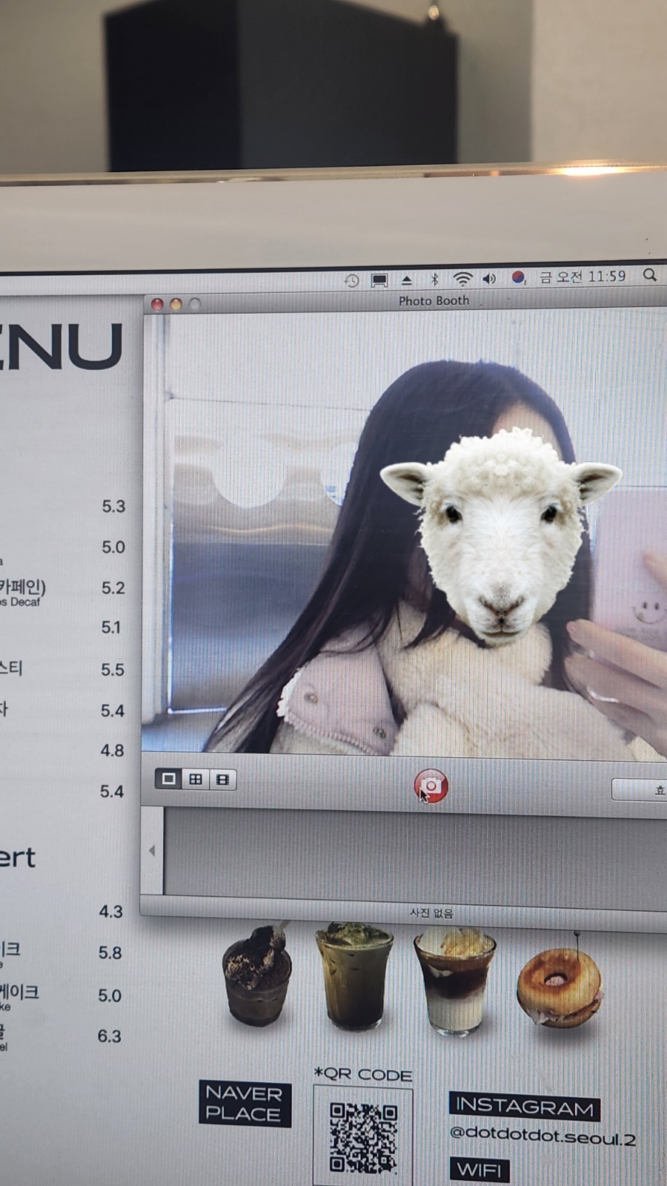Take a photo with the red camera button

431,786
